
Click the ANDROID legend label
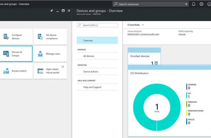[192, 85]
